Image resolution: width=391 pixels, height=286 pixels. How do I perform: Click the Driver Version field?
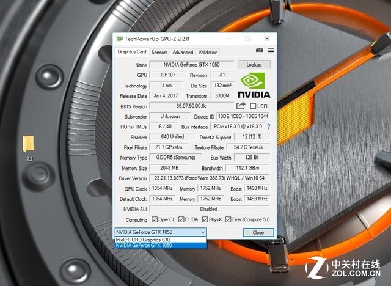(x=209, y=178)
